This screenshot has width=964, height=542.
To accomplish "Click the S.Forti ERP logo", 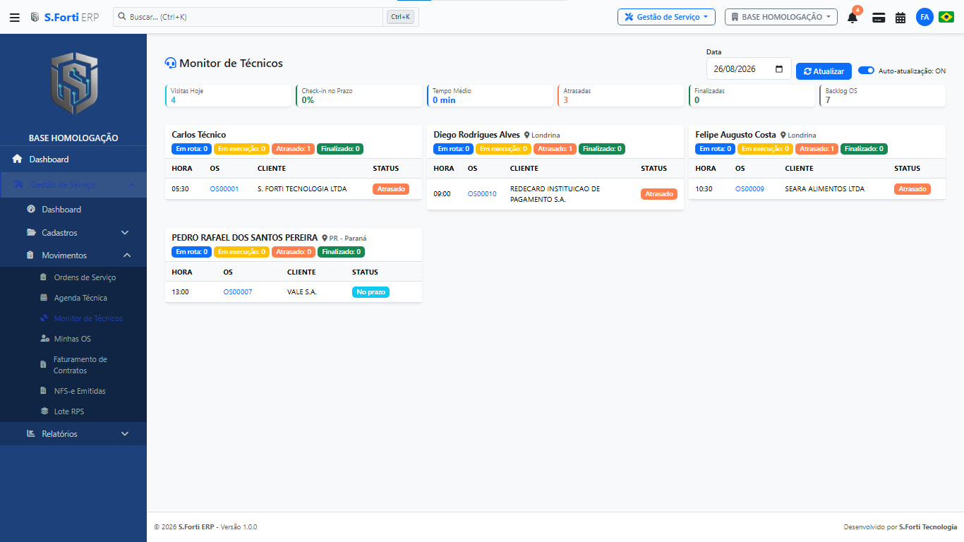I will coord(64,17).
